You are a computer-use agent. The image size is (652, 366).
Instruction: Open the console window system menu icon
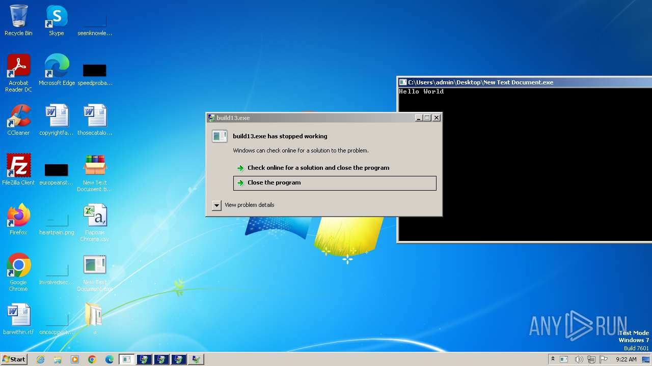pyautogui.click(x=403, y=82)
